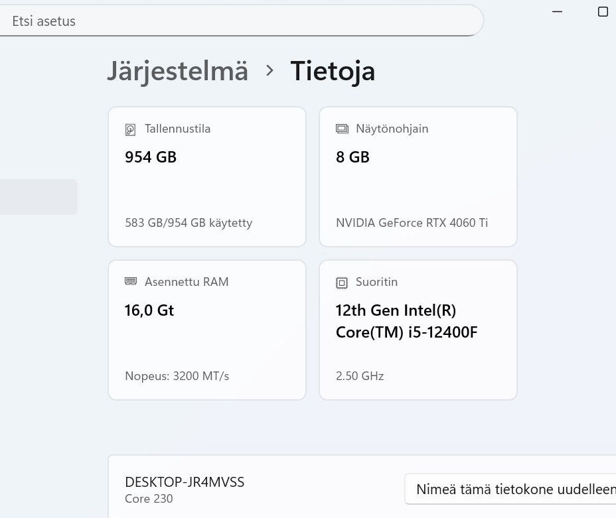Click the 8 GB graphics memory value
Screen dimensions: 616x518
pos(353,157)
